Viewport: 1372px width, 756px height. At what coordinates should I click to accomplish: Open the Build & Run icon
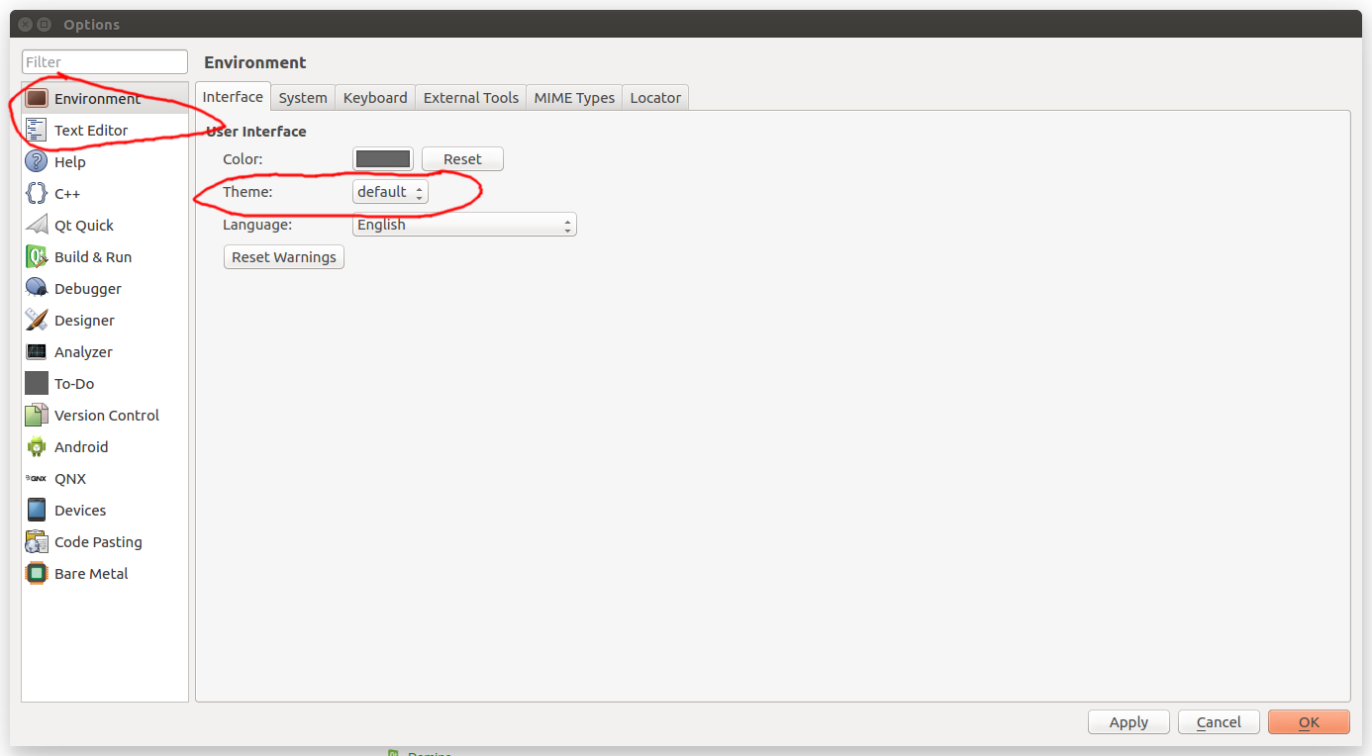[37, 257]
